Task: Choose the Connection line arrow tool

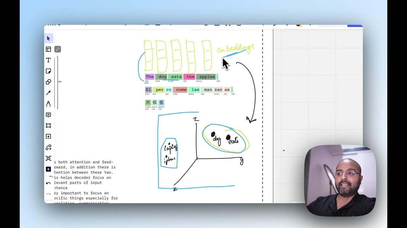Action: [48, 93]
